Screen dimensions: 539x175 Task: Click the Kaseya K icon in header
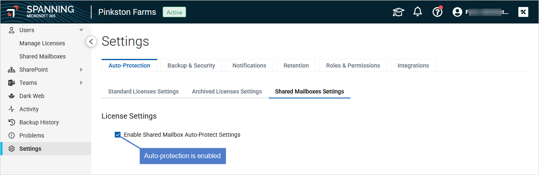point(523,12)
